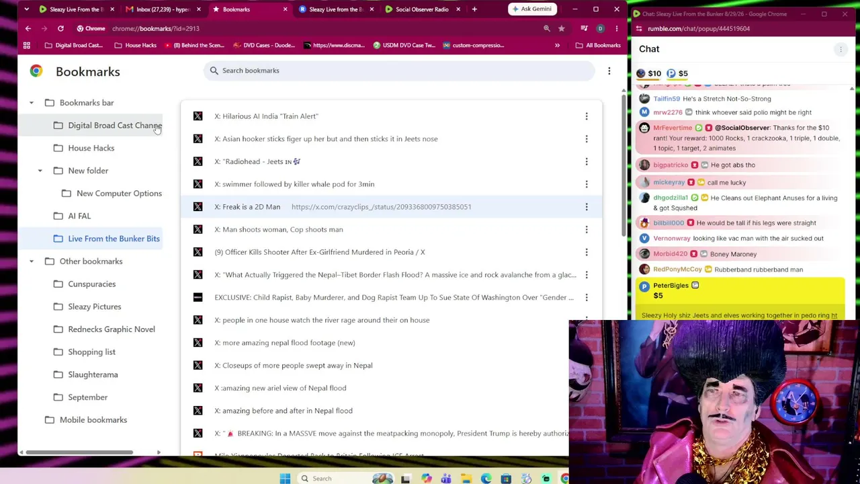
Task: Open Microsoft Teams from the taskbar
Action: point(445,478)
